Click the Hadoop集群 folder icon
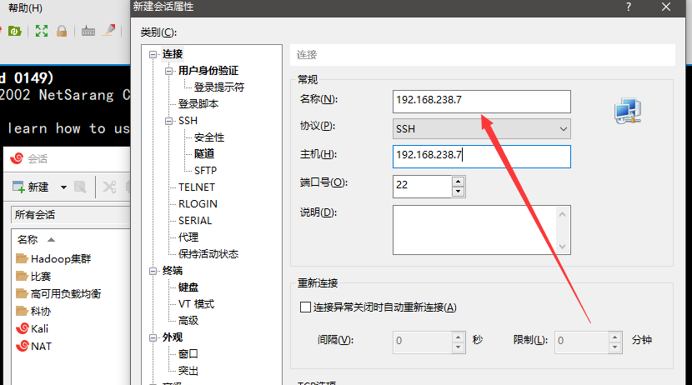This screenshot has height=385, width=692. [x=22, y=258]
